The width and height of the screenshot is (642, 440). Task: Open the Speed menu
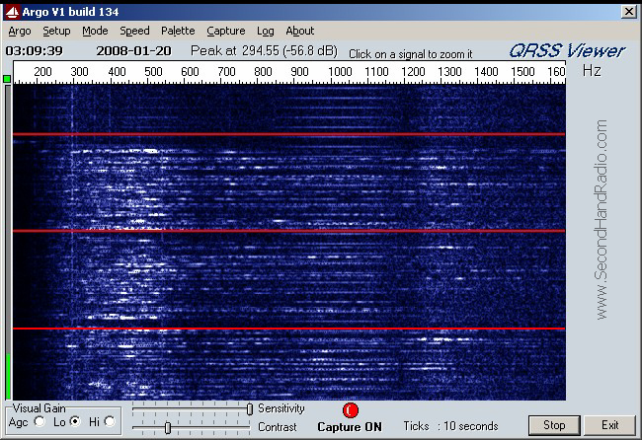click(x=134, y=32)
